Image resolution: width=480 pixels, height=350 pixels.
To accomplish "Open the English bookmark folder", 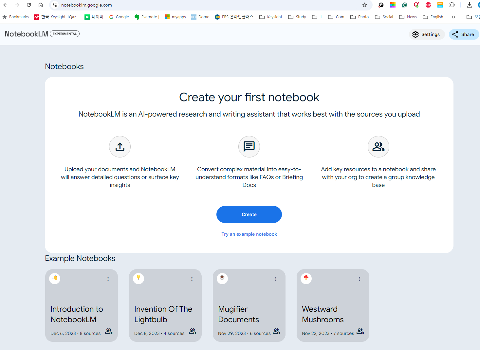I will coord(433,17).
